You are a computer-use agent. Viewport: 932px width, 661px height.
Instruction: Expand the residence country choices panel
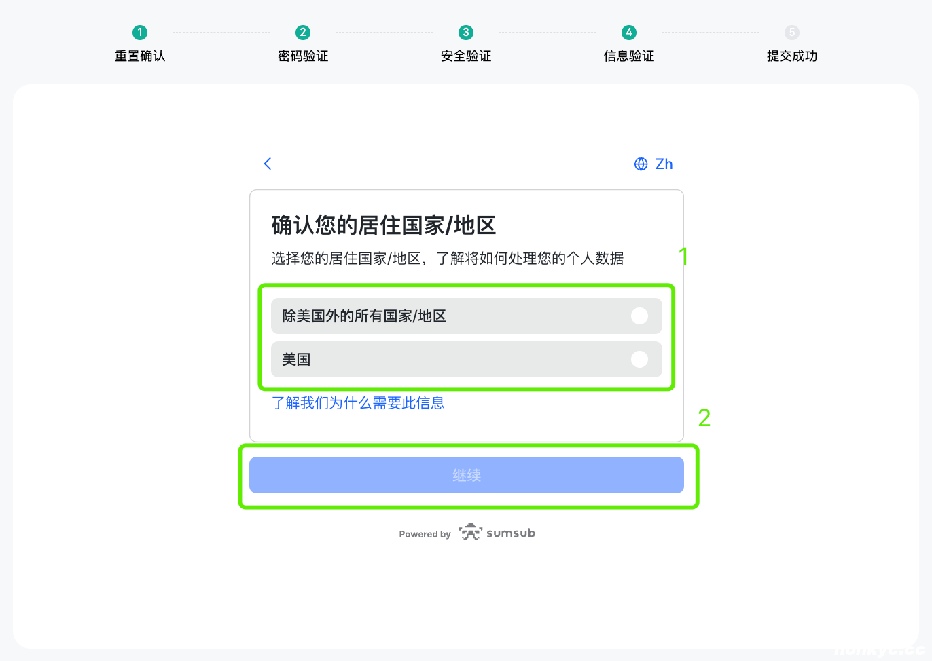point(467,337)
